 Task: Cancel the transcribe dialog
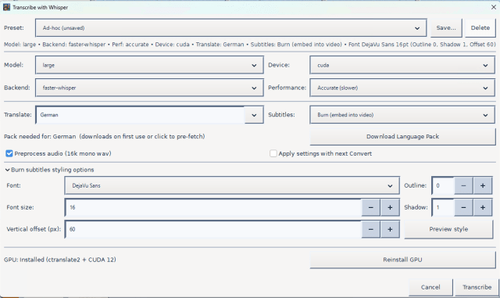430,287
